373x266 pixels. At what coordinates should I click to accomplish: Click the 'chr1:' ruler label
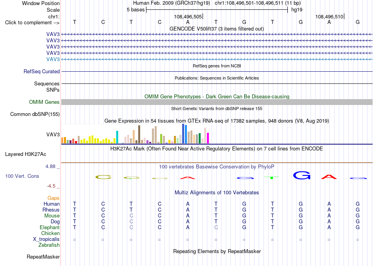pyautogui.click(x=54, y=16)
